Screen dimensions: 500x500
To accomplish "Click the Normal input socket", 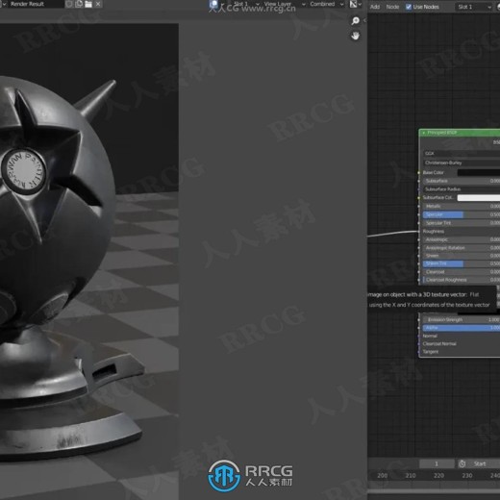I will pyautogui.click(x=419, y=336).
